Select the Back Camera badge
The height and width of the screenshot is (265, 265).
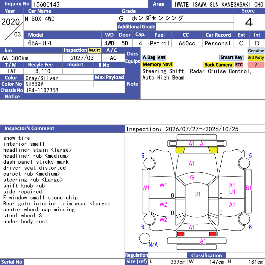pos(218,65)
